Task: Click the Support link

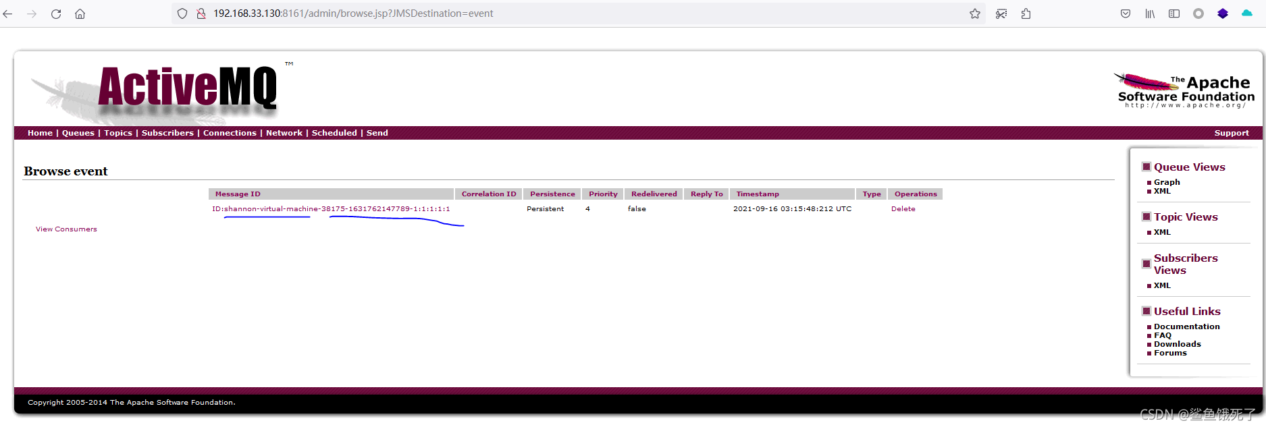Action: (x=1232, y=133)
